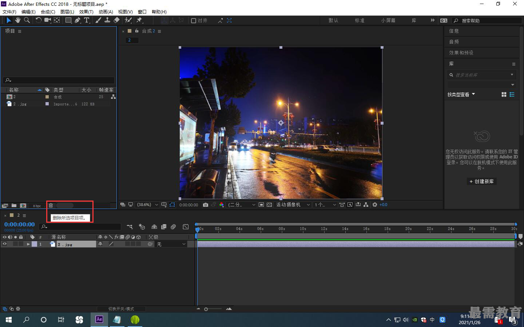Screen dimensions: 524x327
Task: Click the trash icon to delete selected item
Action: (51, 206)
